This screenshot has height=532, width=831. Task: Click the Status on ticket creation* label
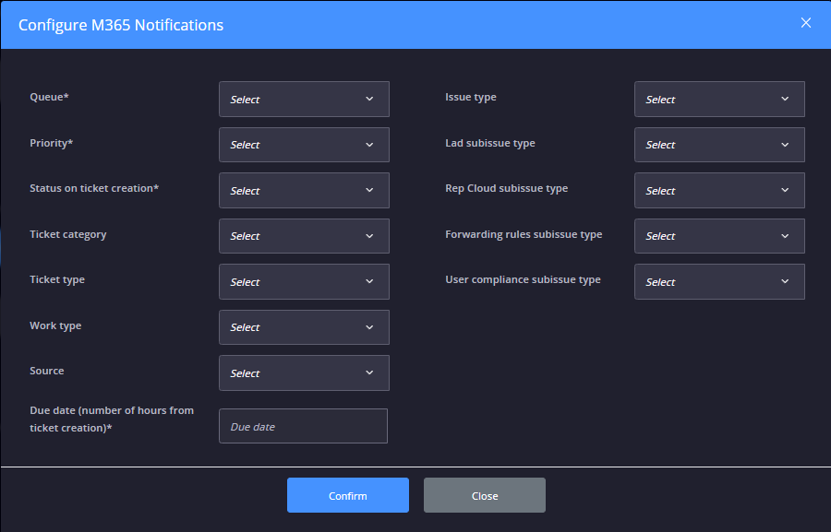(94, 188)
